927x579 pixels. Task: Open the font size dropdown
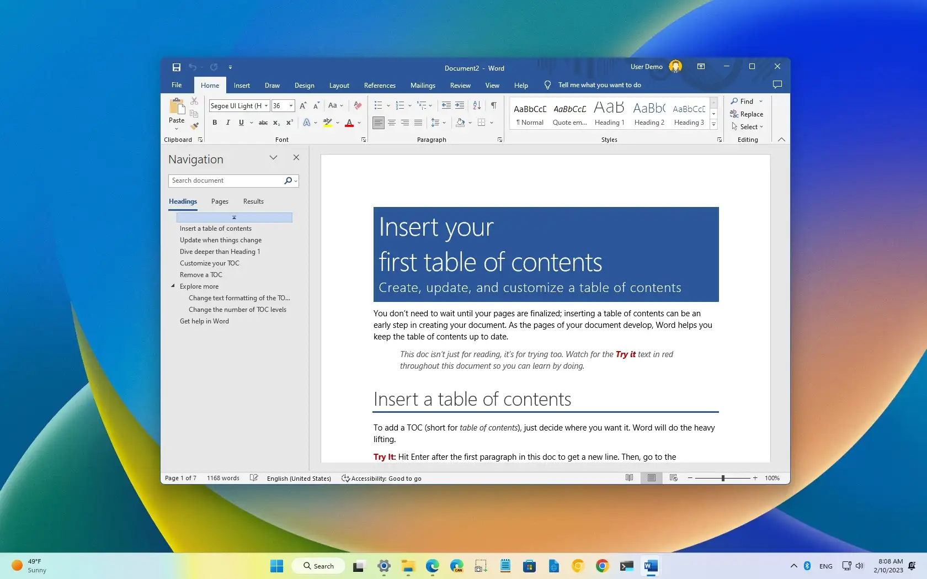click(x=290, y=105)
